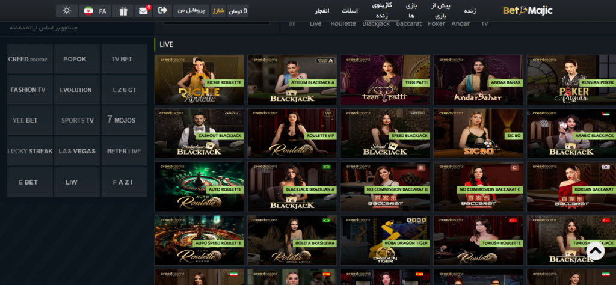Open the messages envelope icon
The width and height of the screenshot is (616, 285).
click(143, 11)
